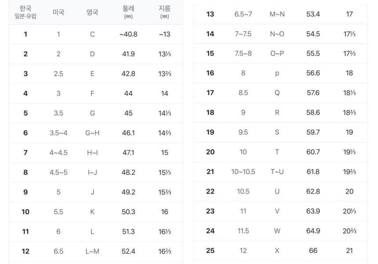Click the 영국 column header
The height and width of the screenshot is (264, 378).
pyautogui.click(x=92, y=12)
